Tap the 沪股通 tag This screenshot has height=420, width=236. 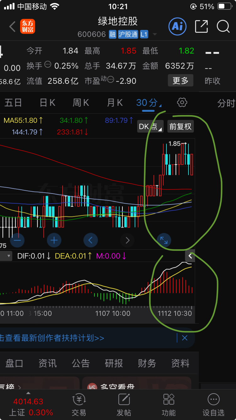click(128, 34)
